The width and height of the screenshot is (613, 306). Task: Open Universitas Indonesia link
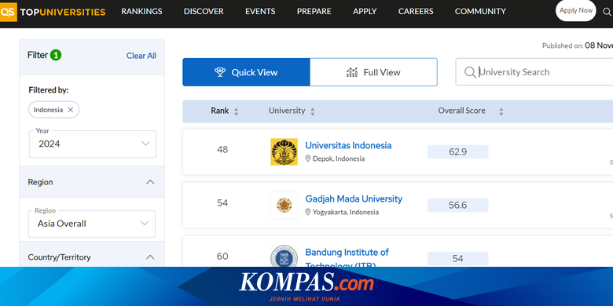click(348, 145)
